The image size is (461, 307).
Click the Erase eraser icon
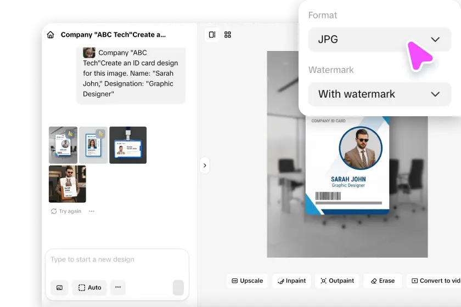tap(374, 281)
